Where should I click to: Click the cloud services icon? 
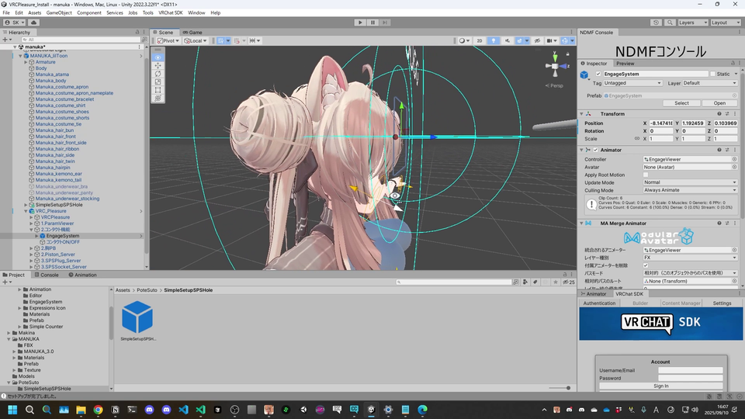pos(33,23)
